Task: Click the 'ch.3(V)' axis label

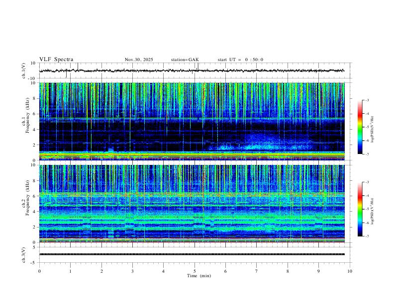Action: 24,255
